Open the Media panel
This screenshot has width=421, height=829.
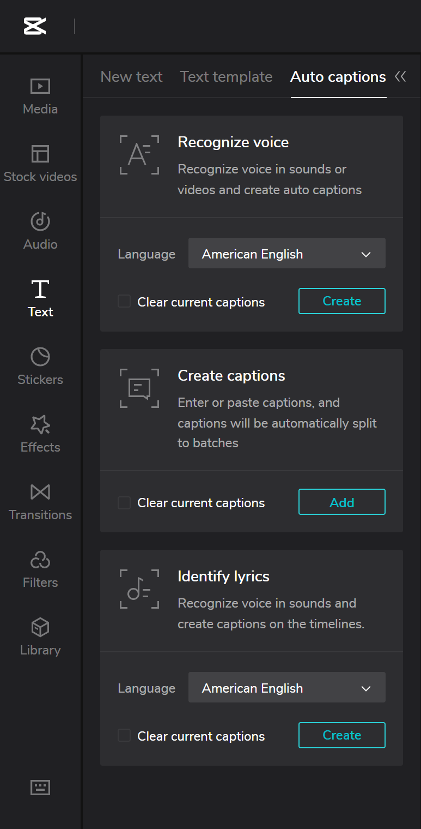(x=40, y=95)
